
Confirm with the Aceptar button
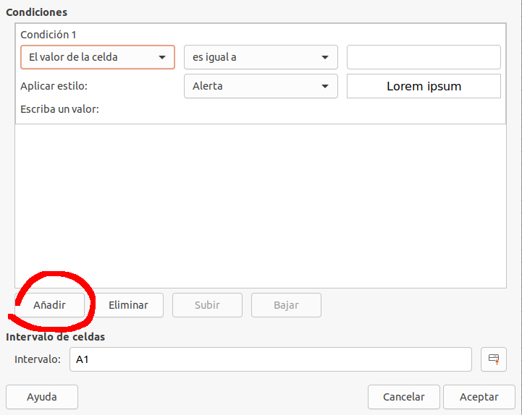click(479, 397)
